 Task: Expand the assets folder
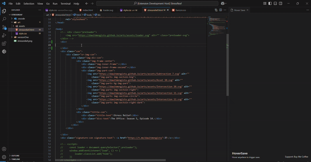click(x=13, y=26)
